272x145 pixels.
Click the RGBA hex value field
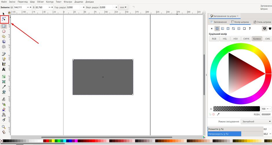point(266,114)
